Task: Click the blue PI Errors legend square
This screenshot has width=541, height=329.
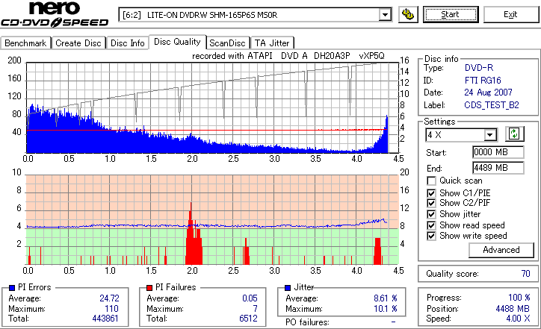Action: tap(12, 287)
